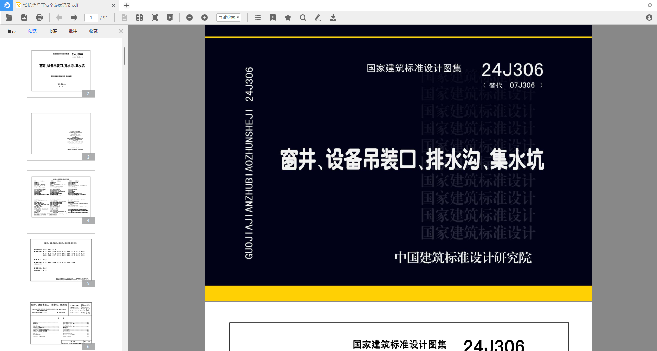The height and width of the screenshot is (351, 657).
Task: Switch to the 书签 tab
Action: (53, 31)
